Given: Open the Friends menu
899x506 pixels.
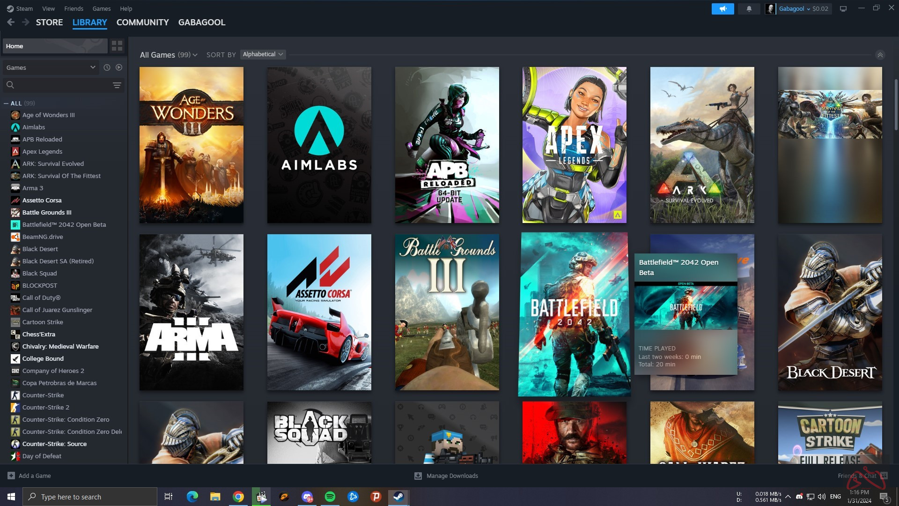Looking at the screenshot, I should (x=74, y=8).
